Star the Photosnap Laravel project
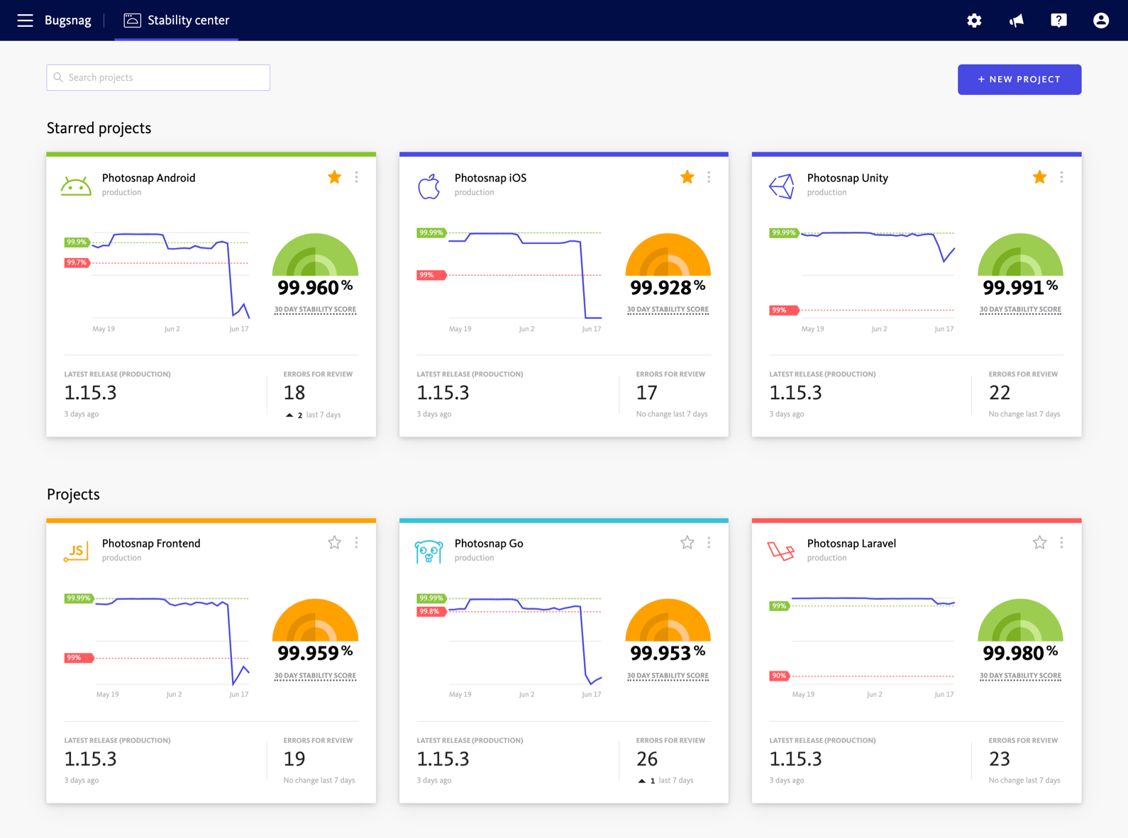Screen dimensions: 1128x838 [1039, 543]
